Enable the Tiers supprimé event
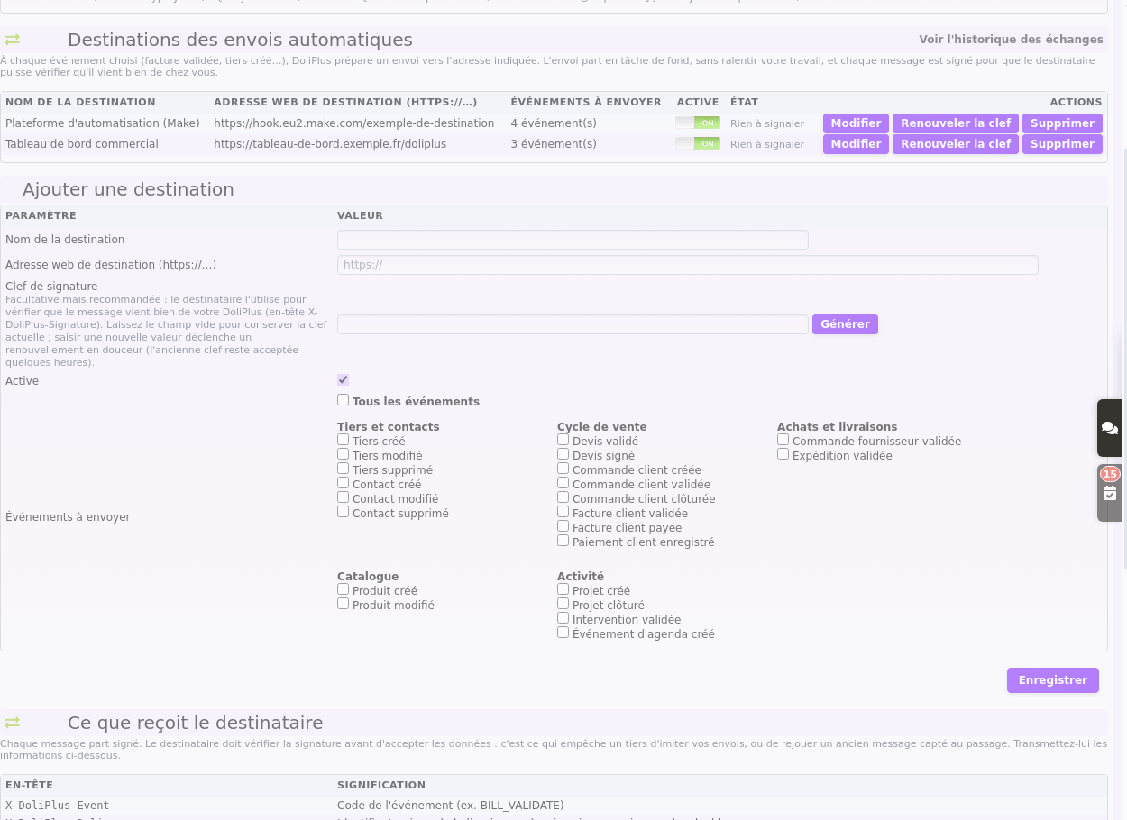The image size is (1127, 820). (343, 469)
